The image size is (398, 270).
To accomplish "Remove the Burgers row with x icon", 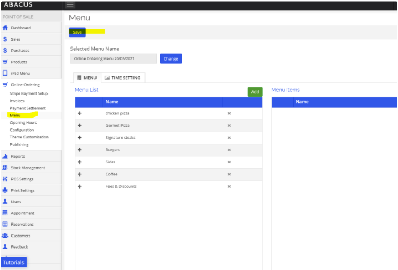I will pyautogui.click(x=229, y=150).
